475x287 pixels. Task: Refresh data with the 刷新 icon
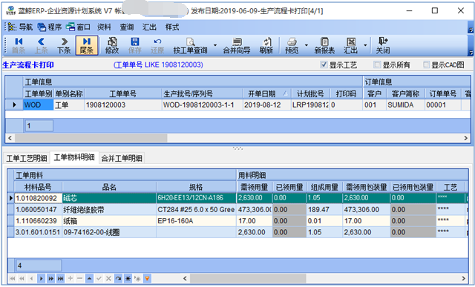(266, 45)
